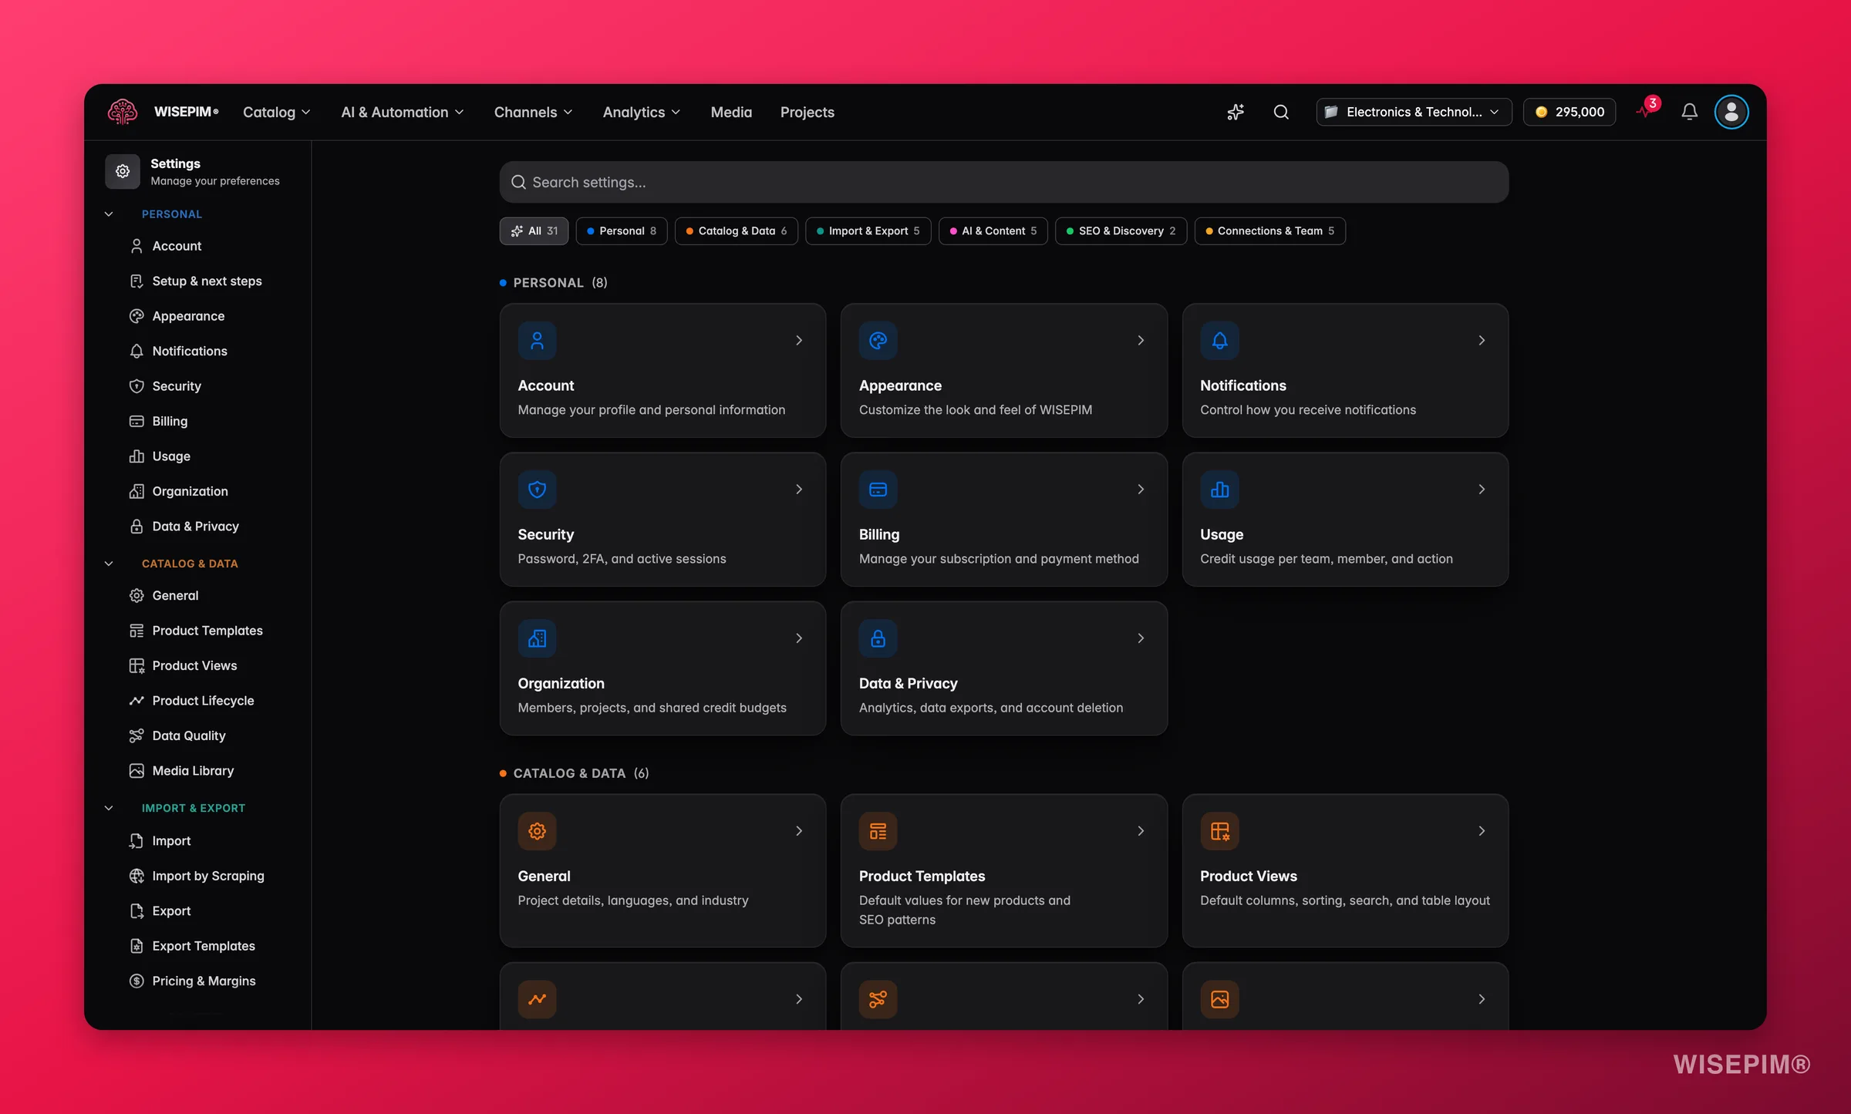Click the WISEPIM brain logo icon
This screenshot has width=1851, height=1114.
tap(123, 112)
